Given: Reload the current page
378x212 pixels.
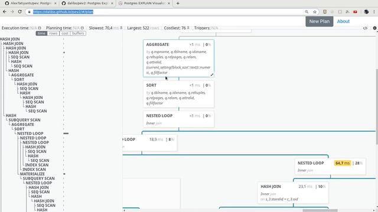Looking at the screenshot, I should point(19,12).
